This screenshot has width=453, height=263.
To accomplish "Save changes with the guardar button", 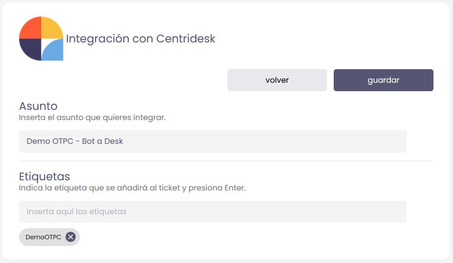I will coord(383,80).
